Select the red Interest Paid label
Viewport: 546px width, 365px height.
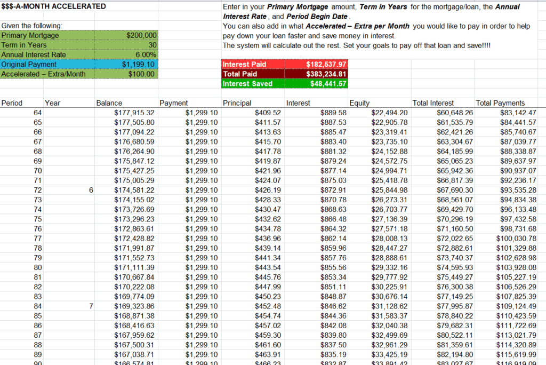pyautogui.click(x=253, y=65)
